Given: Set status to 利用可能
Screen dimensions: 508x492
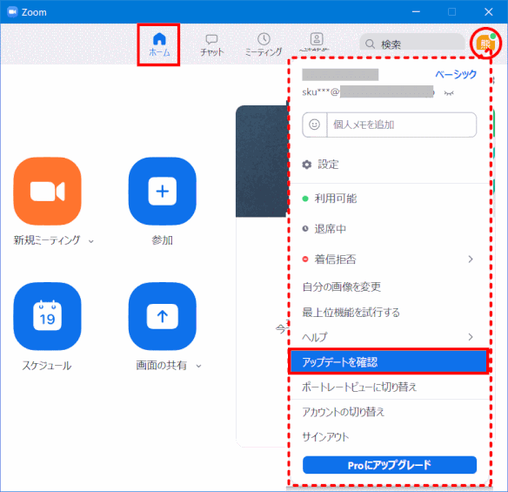Looking at the screenshot, I should point(389,199).
